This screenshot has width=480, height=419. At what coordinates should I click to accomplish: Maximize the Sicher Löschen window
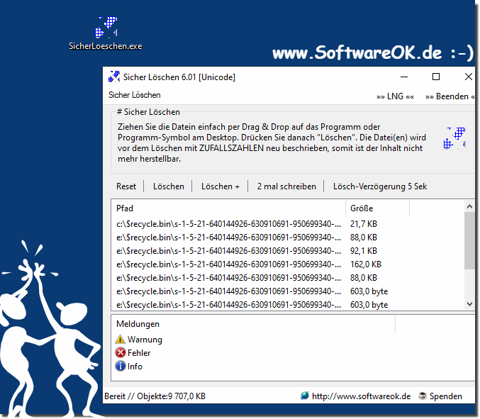pos(436,77)
